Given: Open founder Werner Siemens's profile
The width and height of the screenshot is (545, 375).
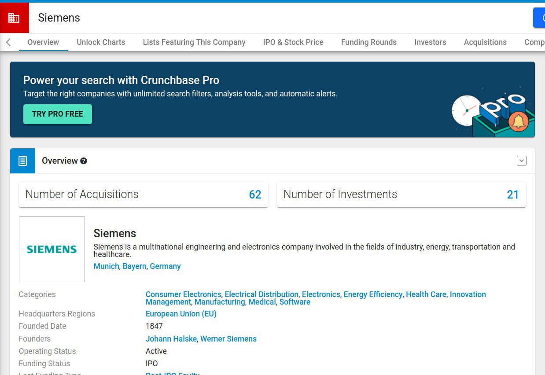Looking at the screenshot, I should (228, 339).
